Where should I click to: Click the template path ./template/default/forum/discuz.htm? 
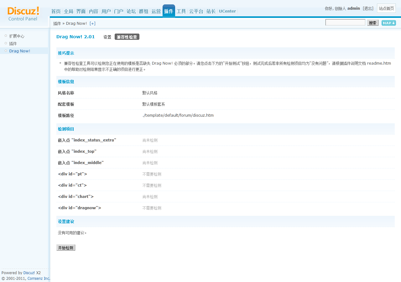click(178, 115)
